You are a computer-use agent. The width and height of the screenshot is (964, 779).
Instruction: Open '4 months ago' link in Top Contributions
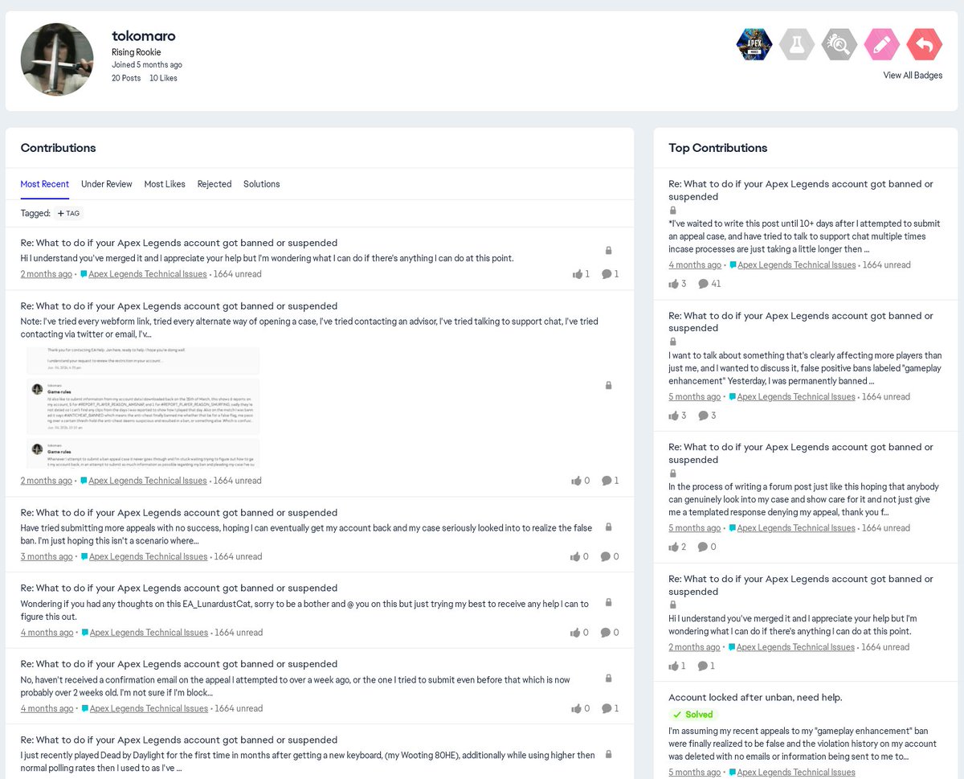[x=695, y=264]
